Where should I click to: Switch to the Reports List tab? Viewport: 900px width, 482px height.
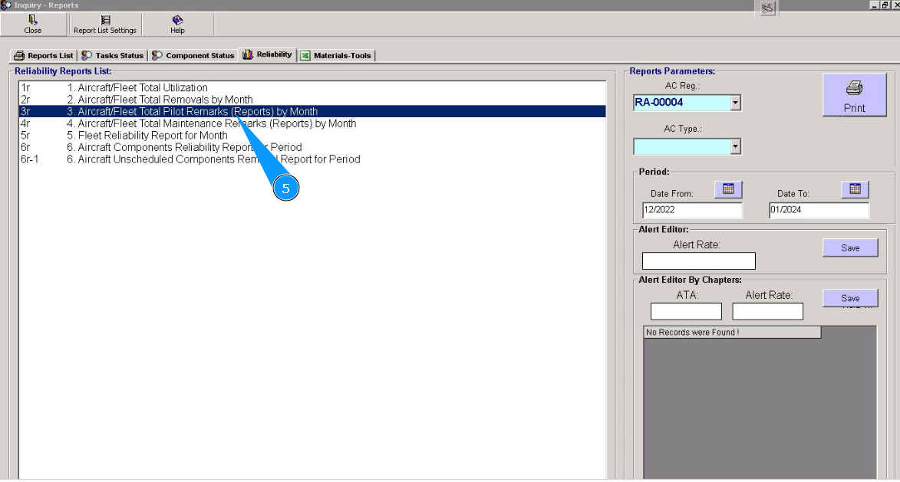pyautogui.click(x=44, y=56)
